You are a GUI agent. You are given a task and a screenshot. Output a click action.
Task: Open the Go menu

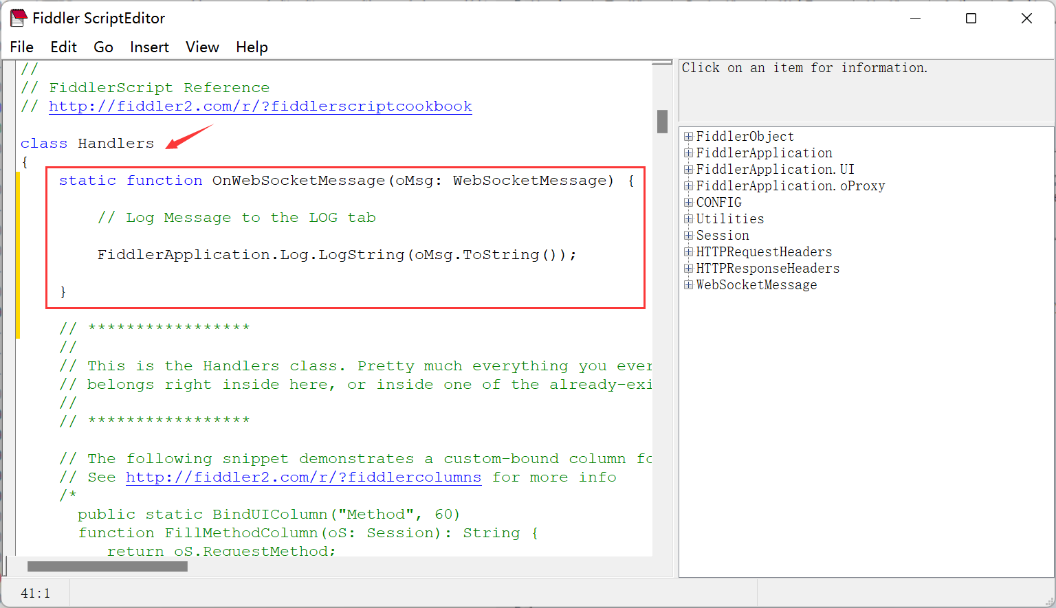[103, 47]
